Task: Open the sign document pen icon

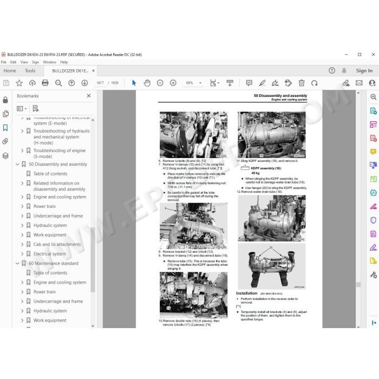Action: point(275,83)
